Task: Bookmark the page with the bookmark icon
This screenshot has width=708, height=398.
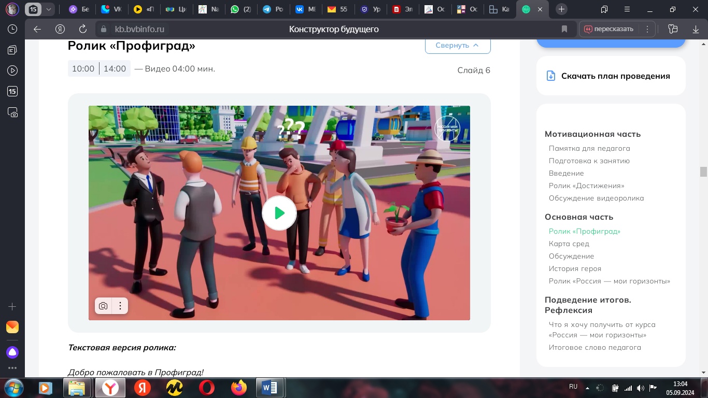Action: (x=564, y=29)
